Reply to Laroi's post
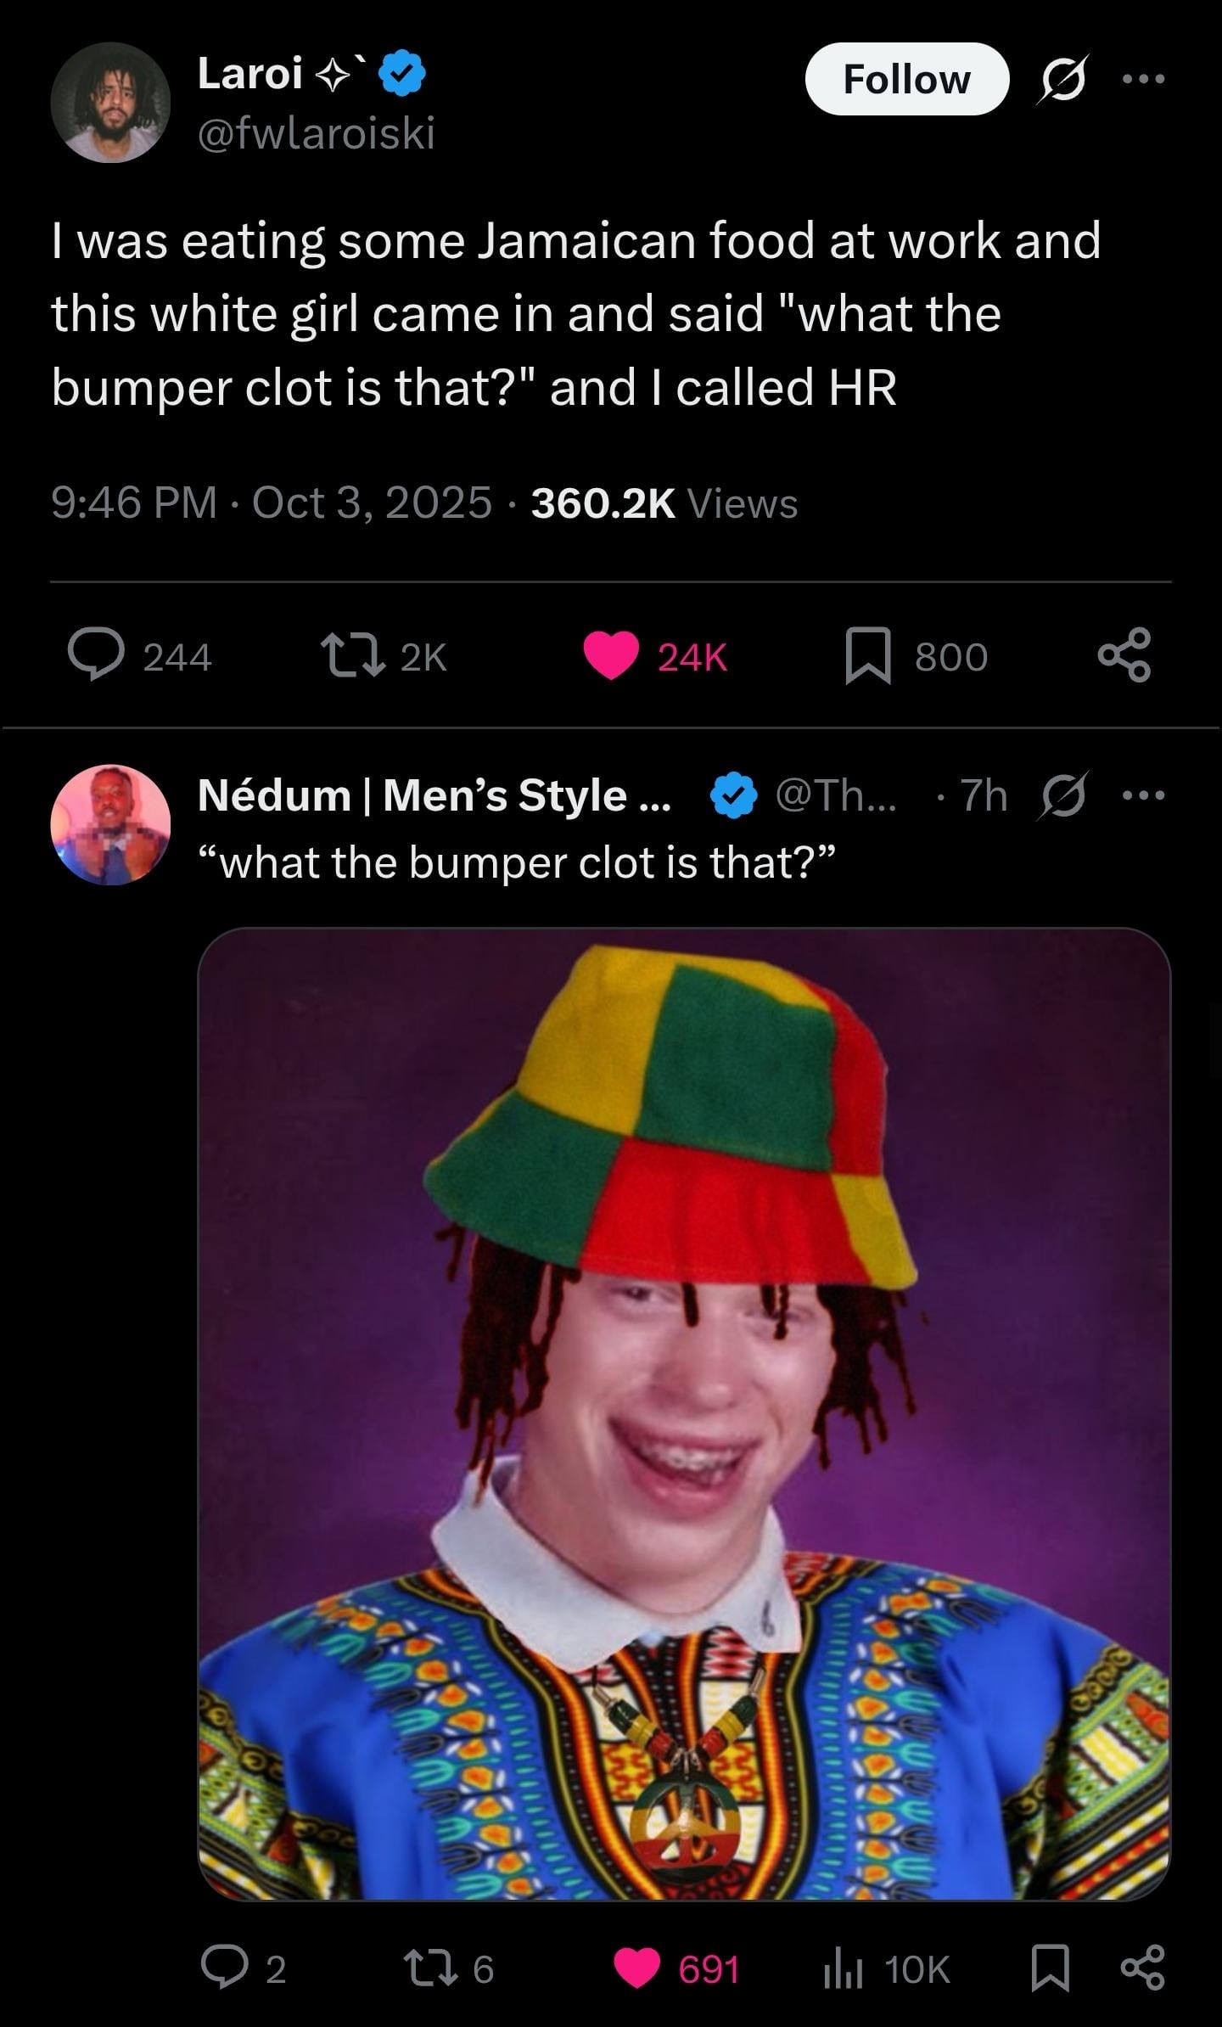This screenshot has width=1222, height=2027. point(97,656)
